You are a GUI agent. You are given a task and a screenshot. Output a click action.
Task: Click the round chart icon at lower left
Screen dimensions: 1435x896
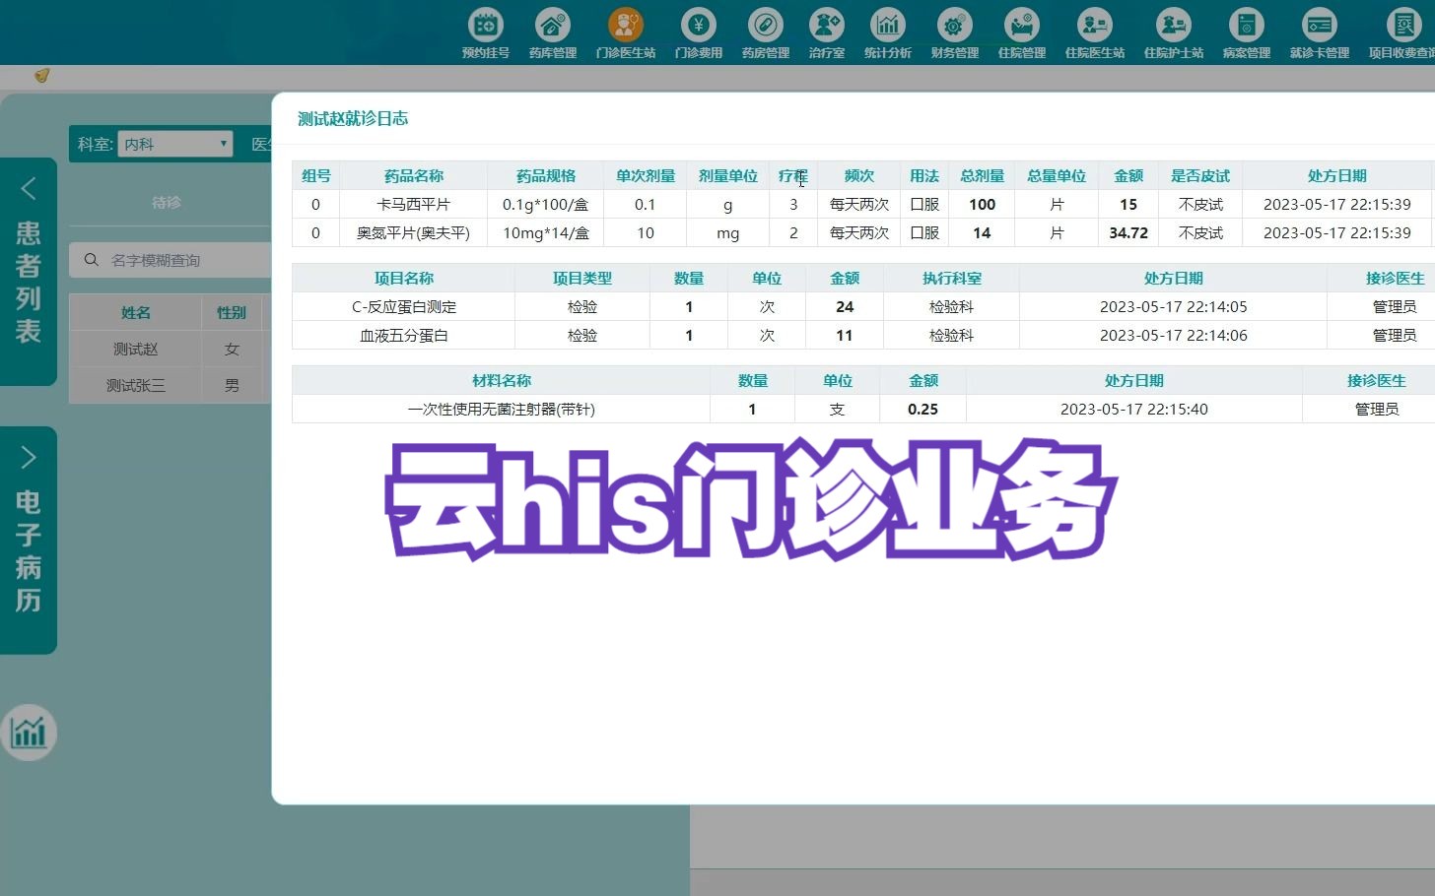(29, 733)
